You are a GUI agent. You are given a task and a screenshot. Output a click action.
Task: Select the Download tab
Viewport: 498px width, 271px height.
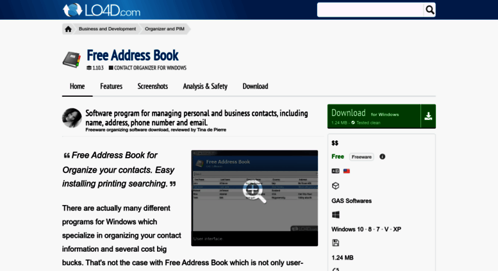click(x=255, y=86)
